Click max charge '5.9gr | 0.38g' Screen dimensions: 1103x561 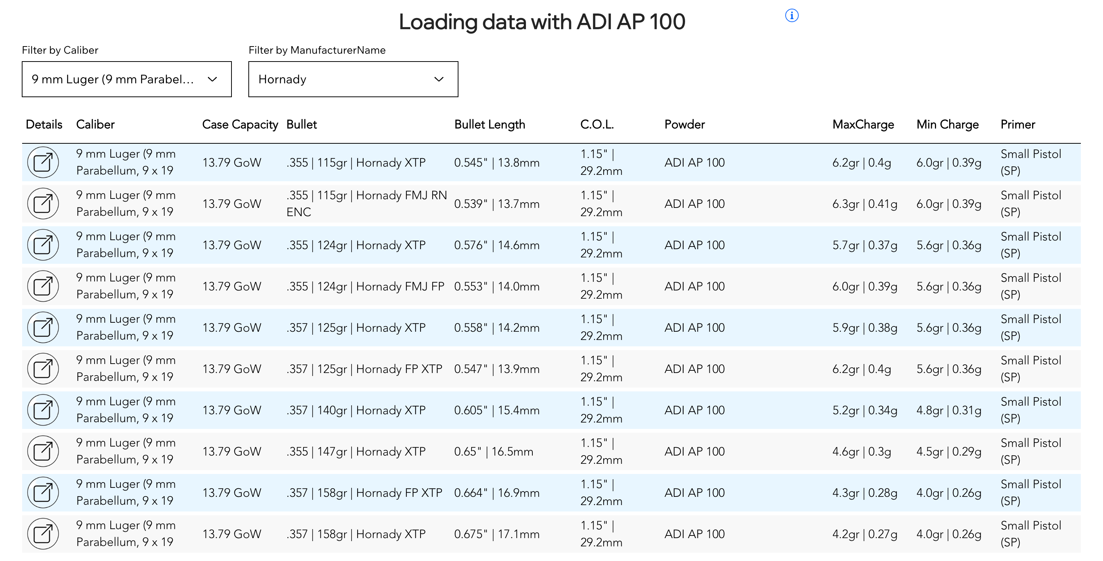coord(865,328)
